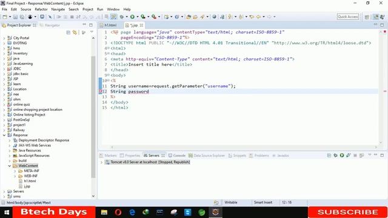Click Back navigation yellow arrow icon
Viewport: 388px width, 218px height.
point(258,17)
